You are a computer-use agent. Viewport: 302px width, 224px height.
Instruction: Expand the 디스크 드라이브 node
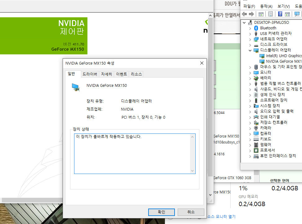[250, 45]
